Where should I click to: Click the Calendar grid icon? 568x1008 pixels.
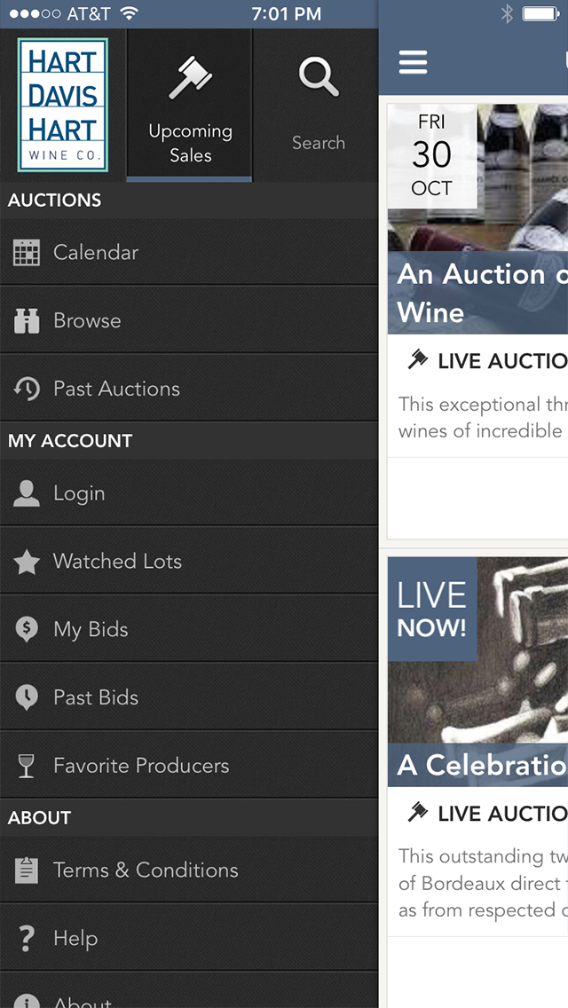[x=27, y=253]
